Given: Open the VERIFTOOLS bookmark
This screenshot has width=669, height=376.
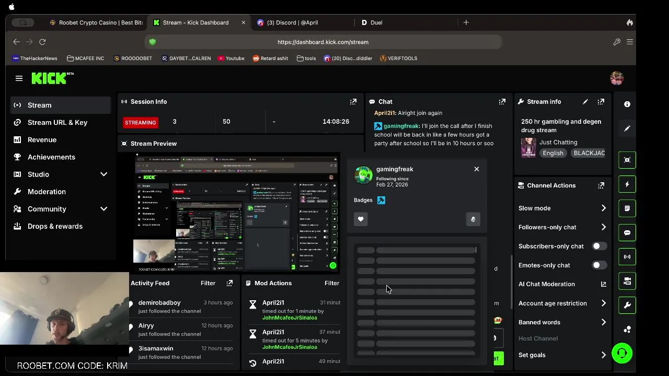Looking at the screenshot, I should click(398, 58).
